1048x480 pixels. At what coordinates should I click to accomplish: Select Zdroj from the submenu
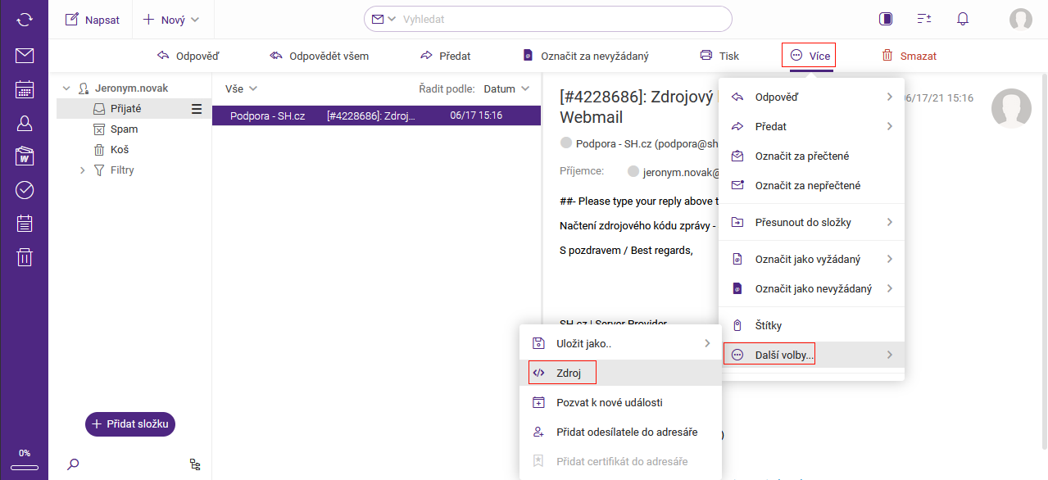tap(569, 373)
